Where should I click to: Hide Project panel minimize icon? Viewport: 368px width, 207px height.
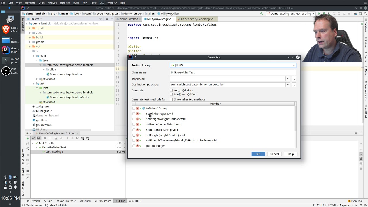point(112,19)
